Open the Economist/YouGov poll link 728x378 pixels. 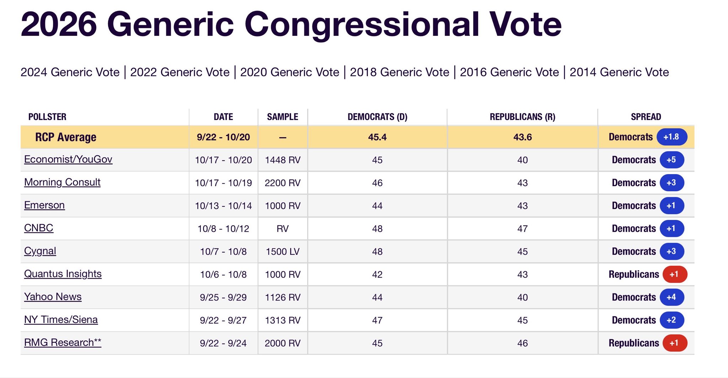coord(68,159)
